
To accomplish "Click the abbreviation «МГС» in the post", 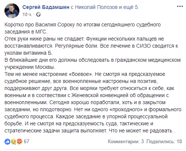I will pos(41,32).
